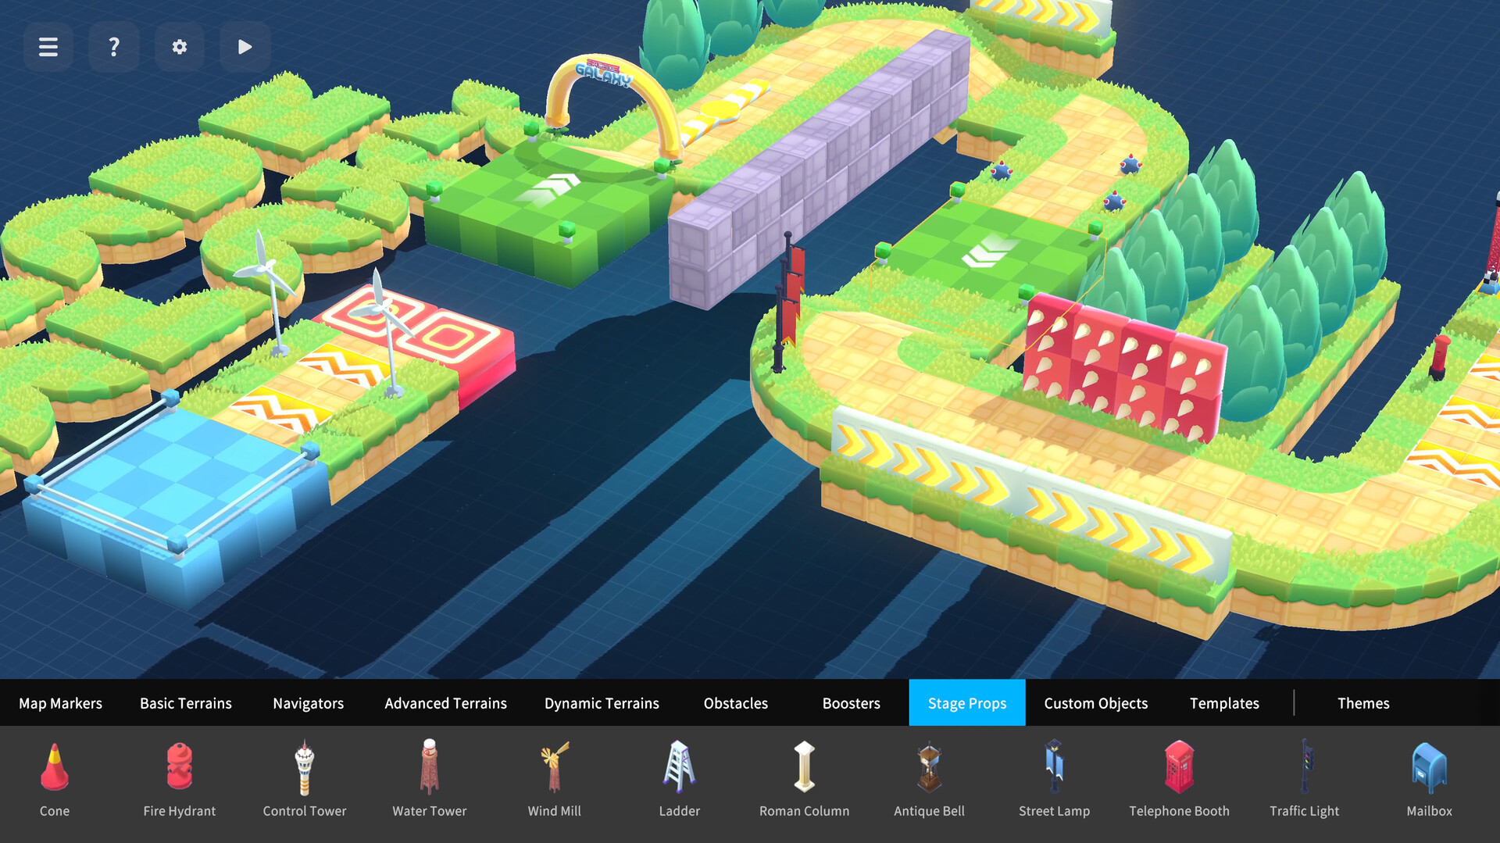Switch to the Obstacles tab
Viewport: 1500px width, 843px height.
(736, 703)
